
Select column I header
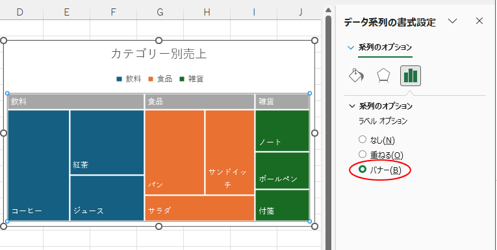coord(253,12)
